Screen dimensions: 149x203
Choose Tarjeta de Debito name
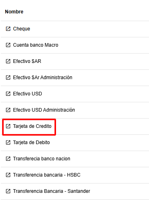(31, 143)
